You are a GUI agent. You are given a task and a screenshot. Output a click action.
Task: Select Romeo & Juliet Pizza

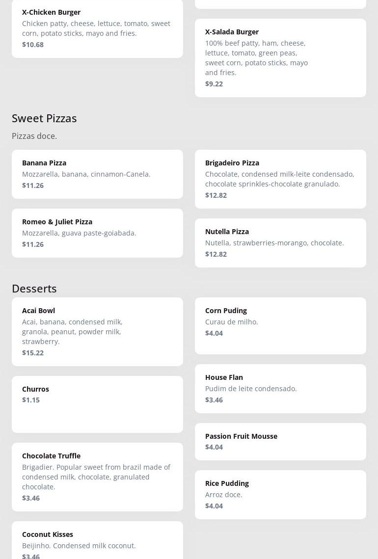pyautogui.click(x=97, y=233)
